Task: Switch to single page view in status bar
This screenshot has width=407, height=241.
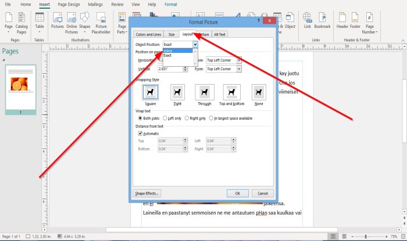Action: [333, 236]
